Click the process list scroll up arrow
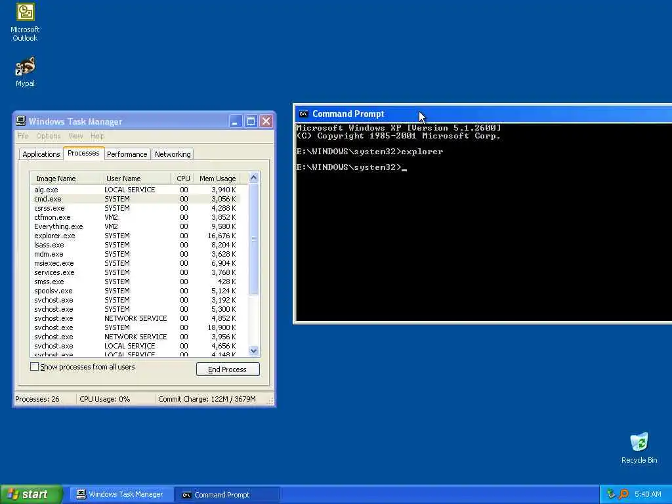 253,177
